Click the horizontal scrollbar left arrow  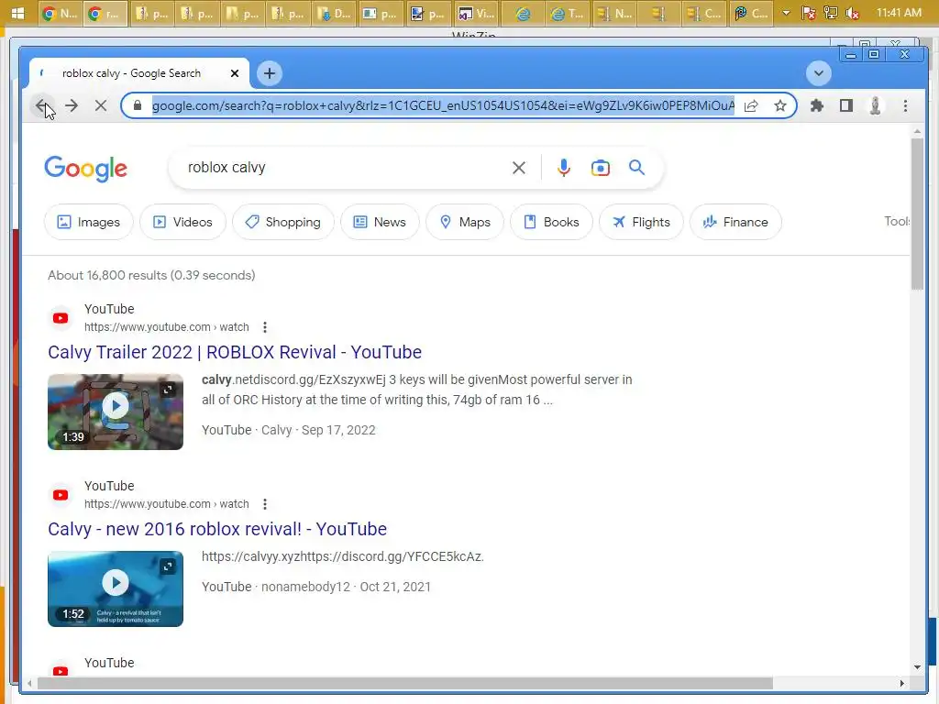pos(30,683)
